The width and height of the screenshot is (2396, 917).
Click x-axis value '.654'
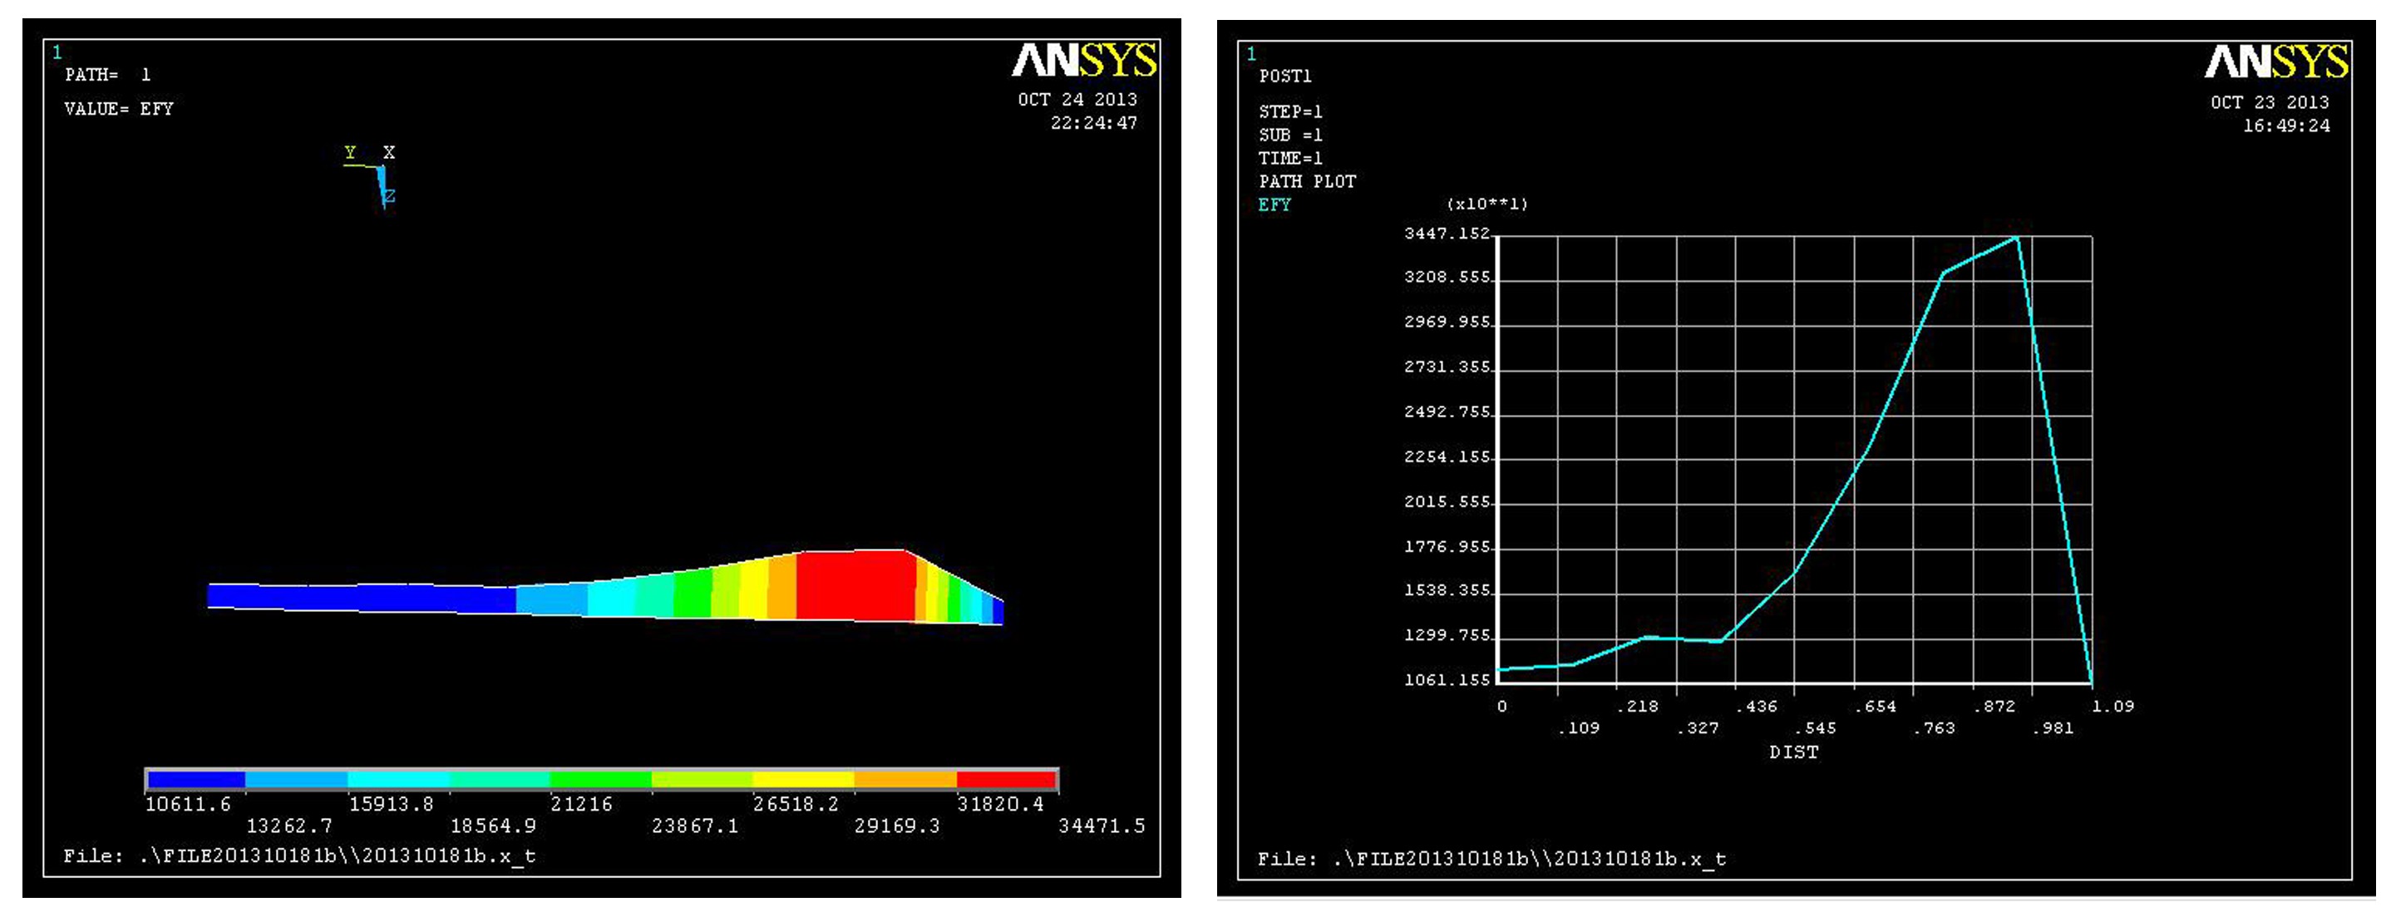point(1876,707)
